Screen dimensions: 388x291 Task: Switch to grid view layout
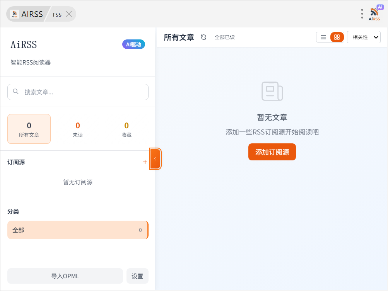tap(337, 37)
